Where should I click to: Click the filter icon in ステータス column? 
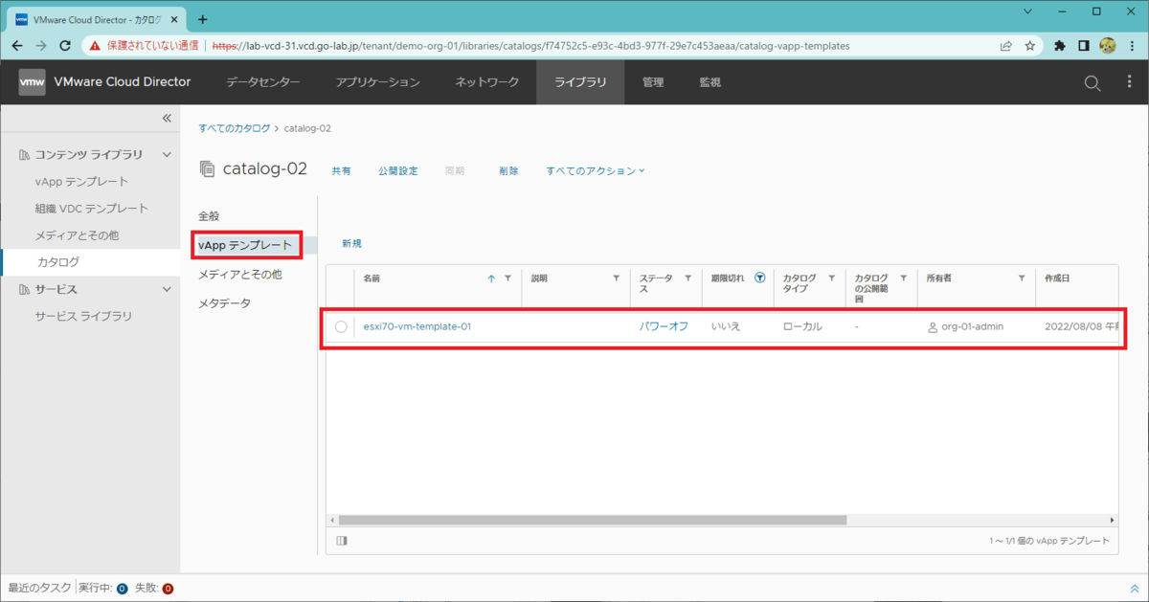coord(687,278)
